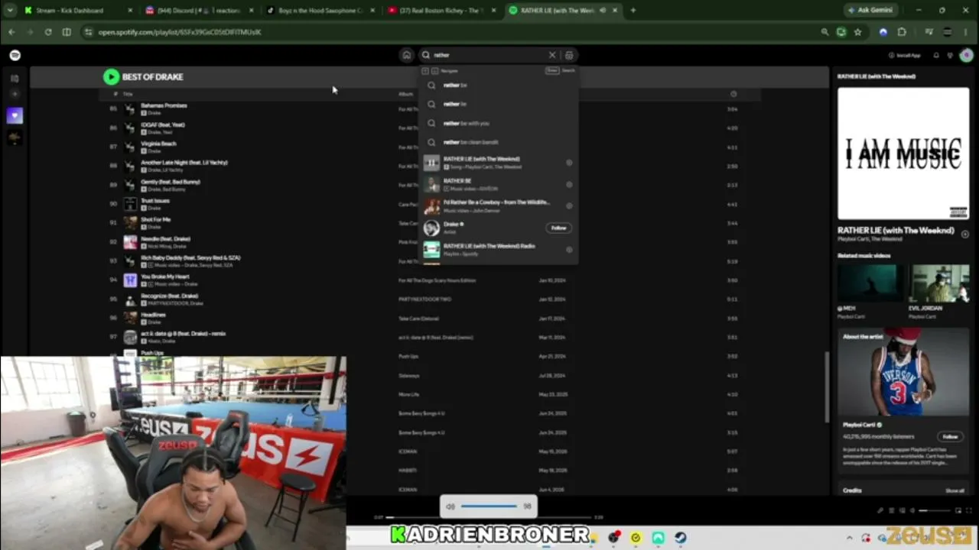Open a new browser tab
This screenshot has height=550, width=979.
tap(633, 11)
